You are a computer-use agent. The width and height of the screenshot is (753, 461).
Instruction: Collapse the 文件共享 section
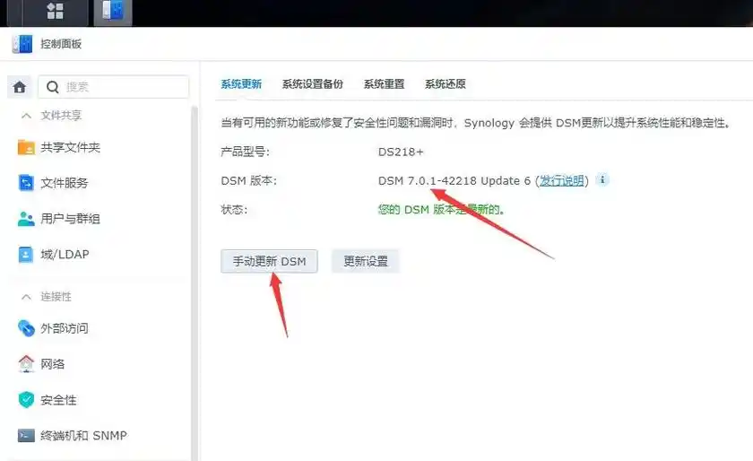(26, 116)
